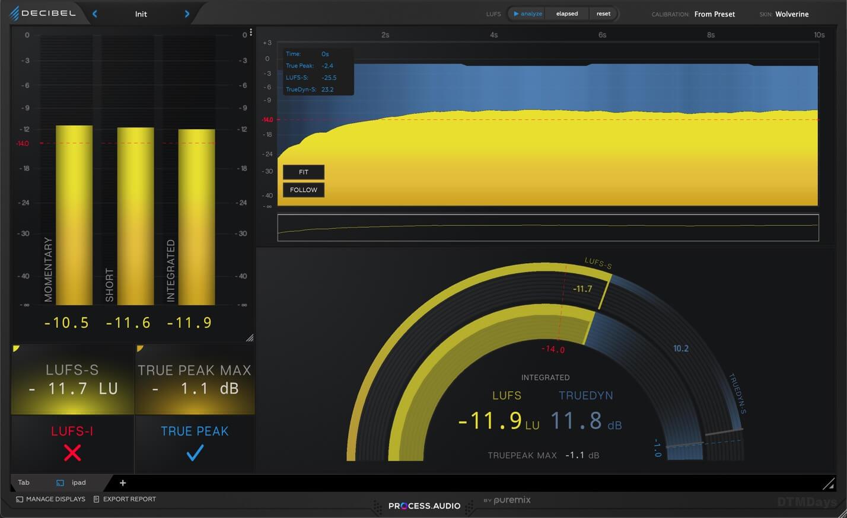
Task: Open the Manage Displays icon
Action: 18,499
